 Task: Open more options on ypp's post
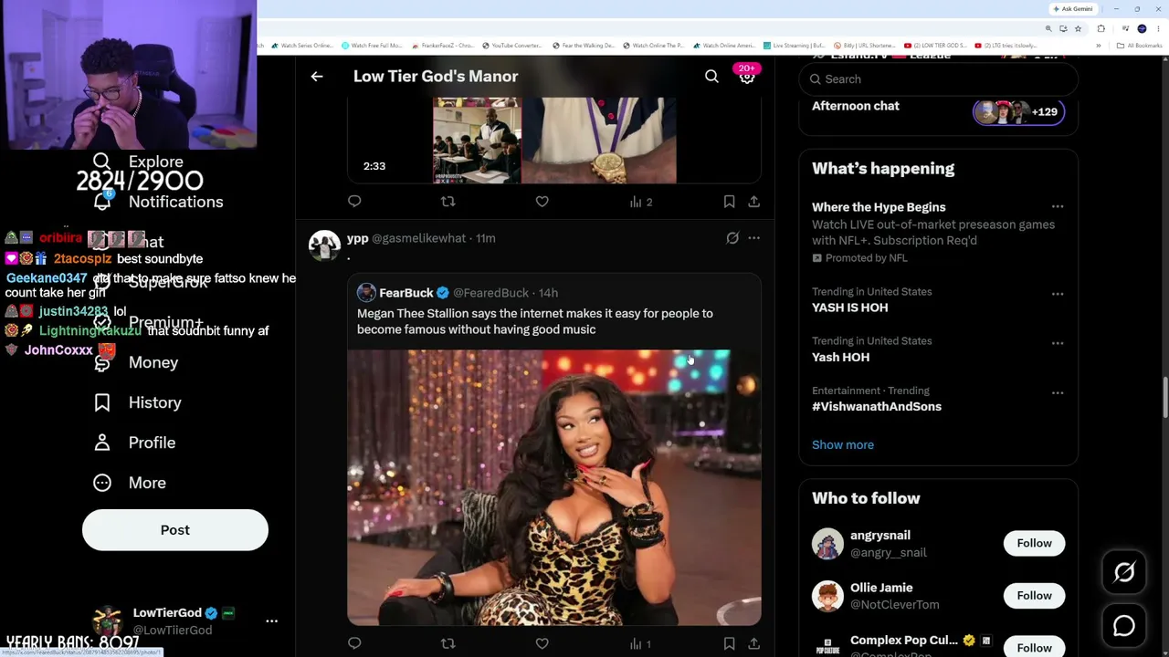(753, 238)
